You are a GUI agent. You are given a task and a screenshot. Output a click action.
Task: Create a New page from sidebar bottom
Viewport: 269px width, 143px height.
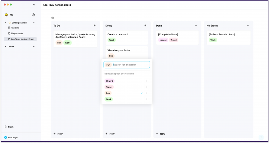(11, 138)
